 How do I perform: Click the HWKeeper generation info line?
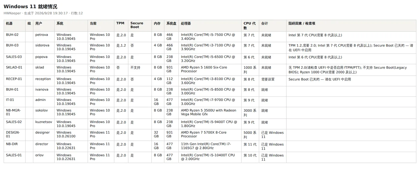point(43,13)
